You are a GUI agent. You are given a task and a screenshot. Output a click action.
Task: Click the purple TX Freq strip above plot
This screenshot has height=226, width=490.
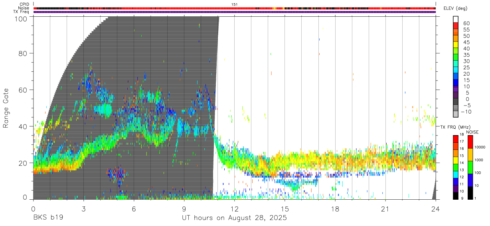click(235, 12)
